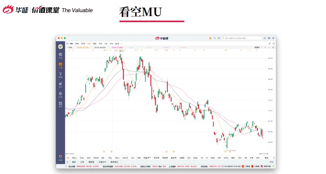Click the round icon right of the lock
This screenshot has height=174, width=326.
(215, 38)
